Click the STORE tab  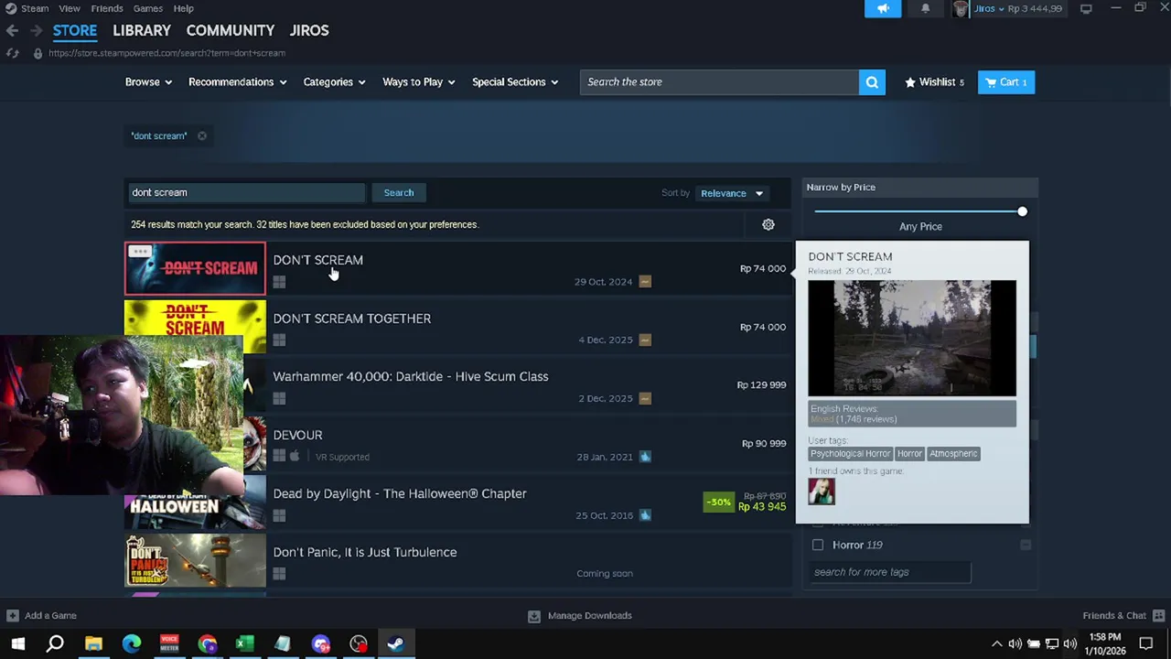75,30
